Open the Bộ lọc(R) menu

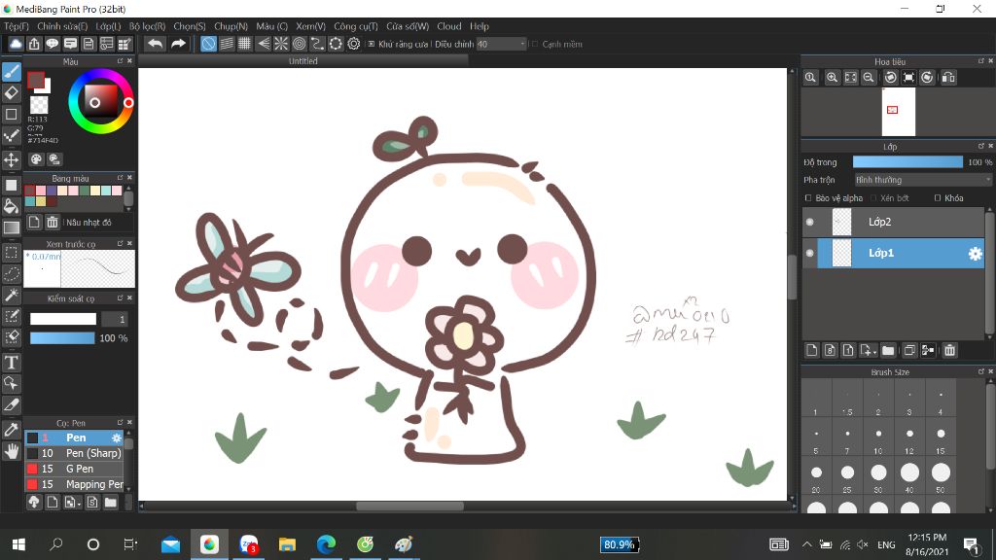(x=148, y=26)
